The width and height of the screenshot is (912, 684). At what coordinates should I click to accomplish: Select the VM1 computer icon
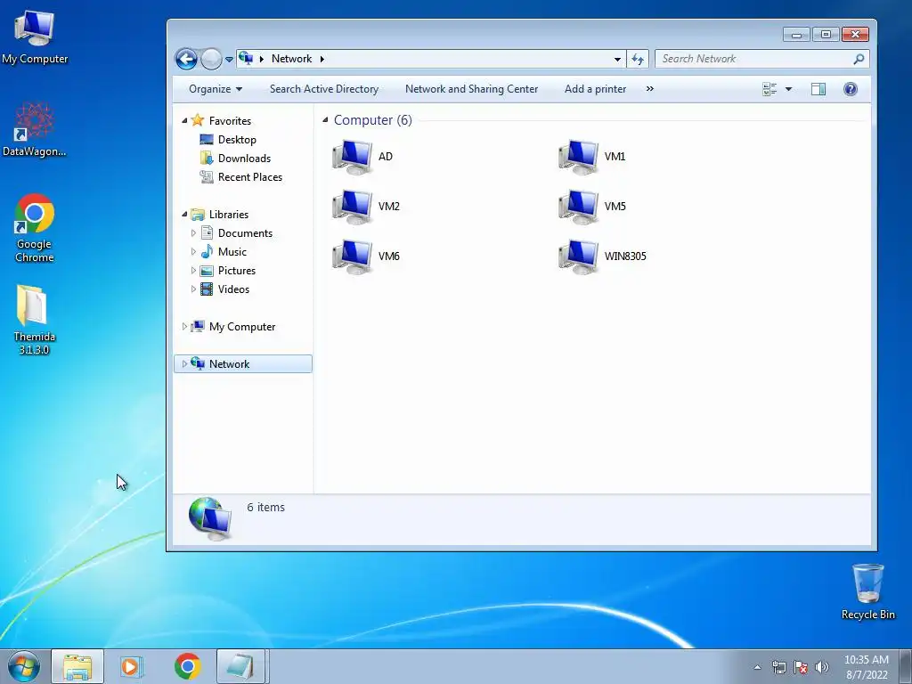pyautogui.click(x=578, y=157)
